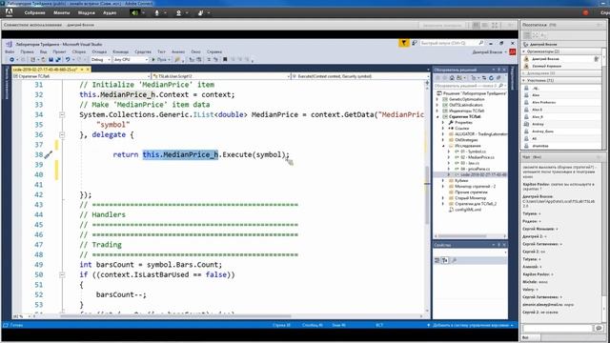Click the Categorized icon in Properties panel

click(x=437, y=260)
